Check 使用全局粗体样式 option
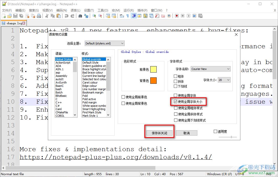This screenshot has height=177, width=278. 176,108
